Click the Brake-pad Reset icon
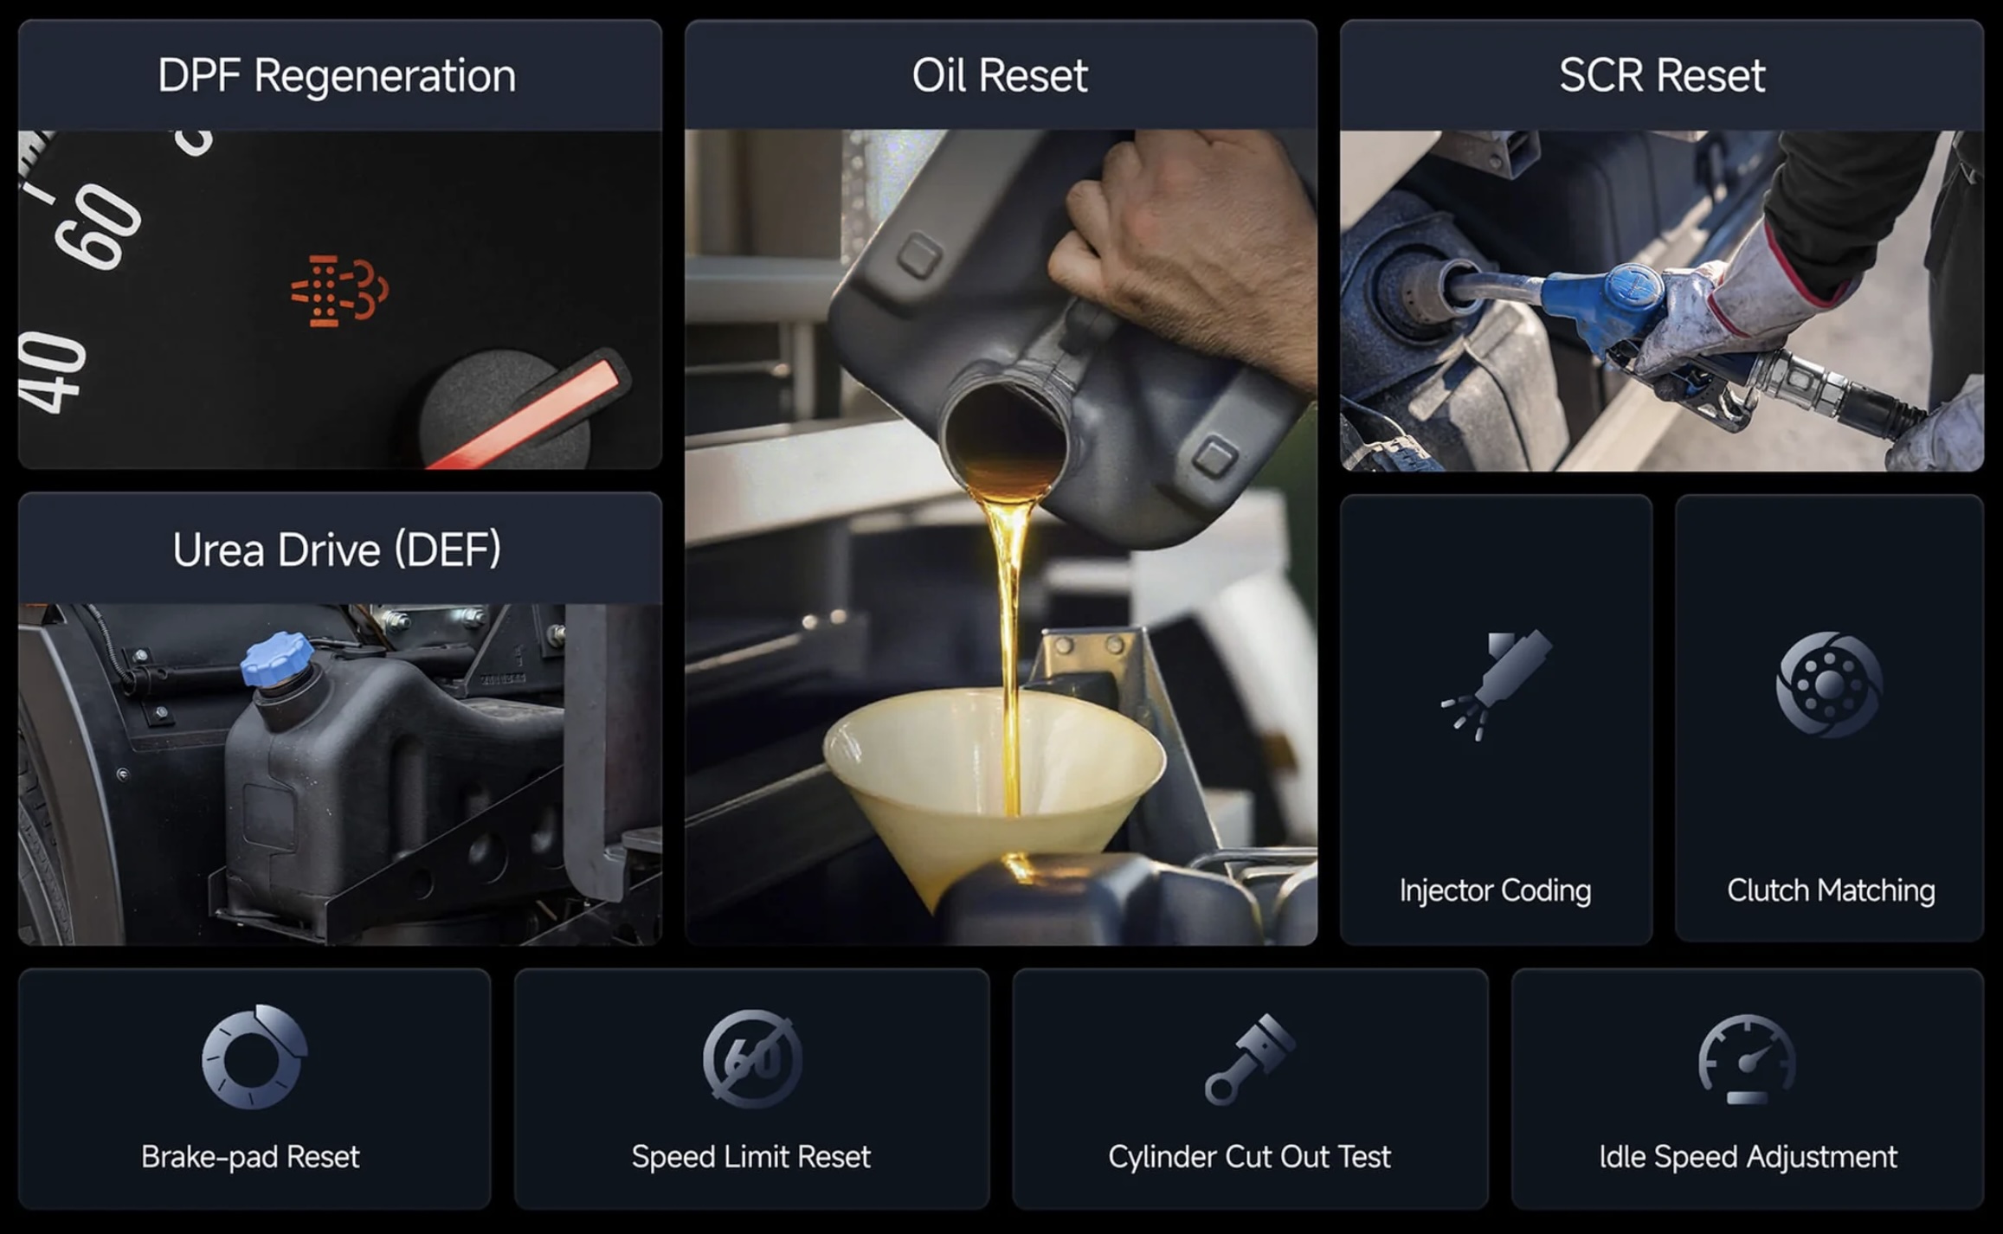2003x1234 pixels. 254,1057
